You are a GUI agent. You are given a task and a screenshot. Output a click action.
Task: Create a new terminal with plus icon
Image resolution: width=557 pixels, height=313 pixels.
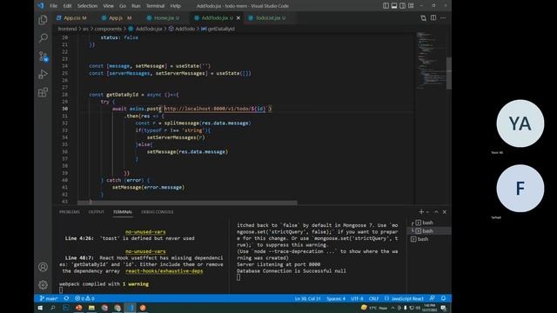coord(421,212)
